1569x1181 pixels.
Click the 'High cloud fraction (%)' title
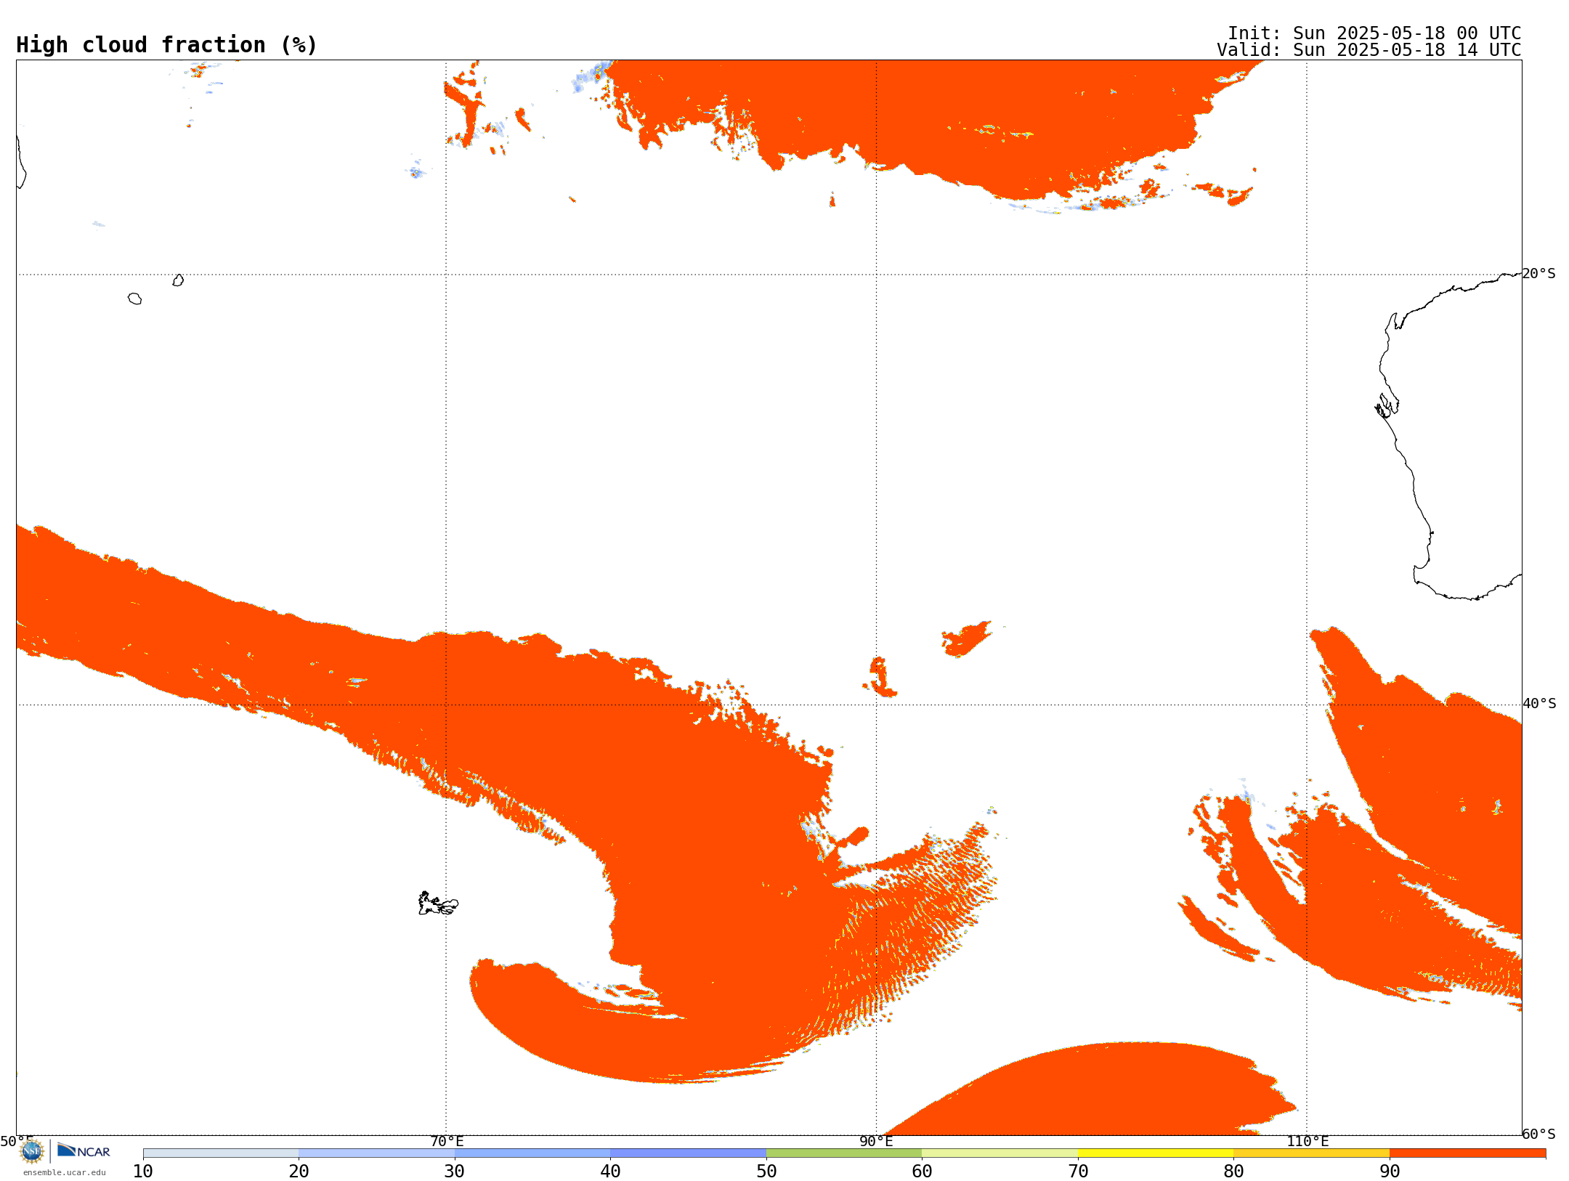pos(167,45)
